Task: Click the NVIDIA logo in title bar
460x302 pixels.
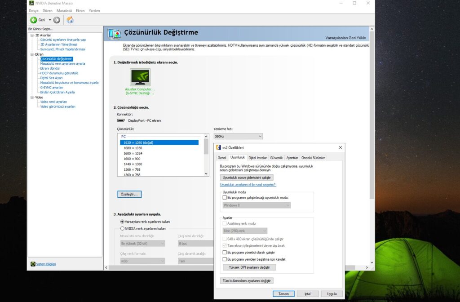Action: point(31,3)
